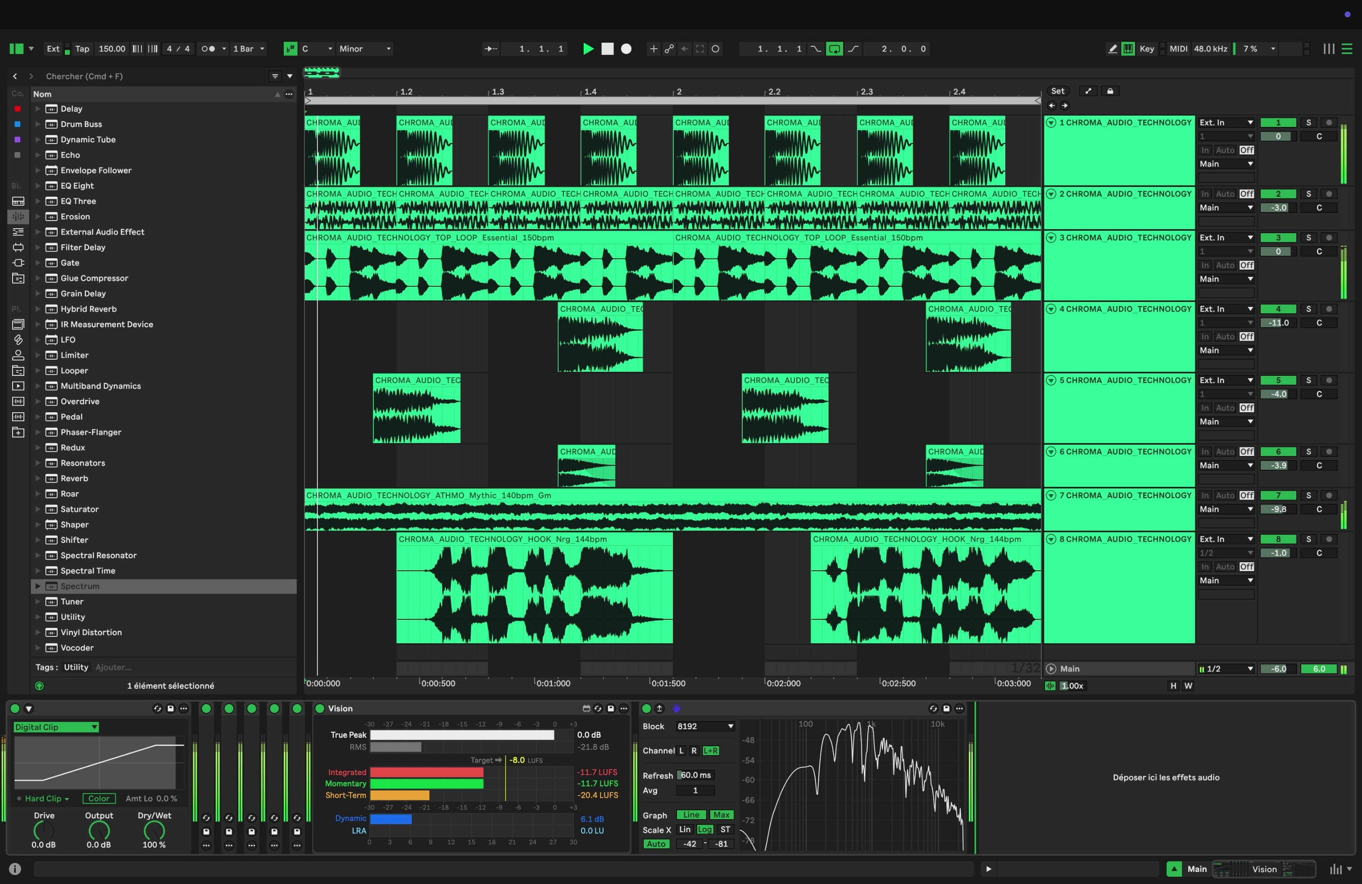Toggle the metronome icon
Viewport: 1362px width, 884px height.
208,49
